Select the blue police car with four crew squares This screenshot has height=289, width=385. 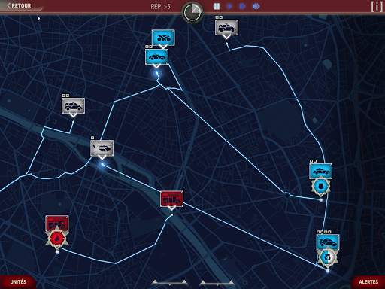coord(328,242)
